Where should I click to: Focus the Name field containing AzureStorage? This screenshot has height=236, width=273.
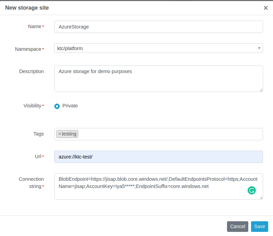coord(158,27)
